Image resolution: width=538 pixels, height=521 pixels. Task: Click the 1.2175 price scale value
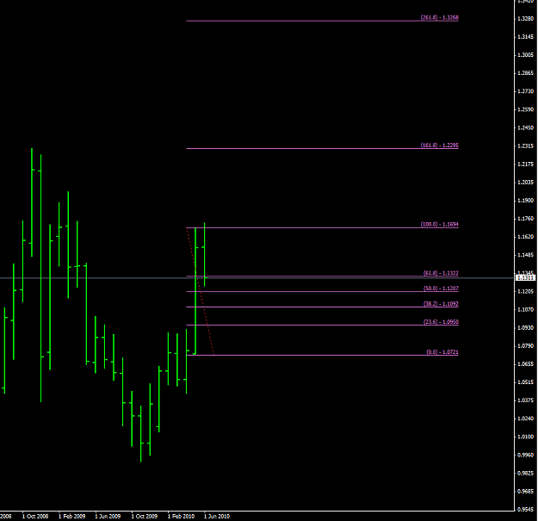click(x=526, y=164)
